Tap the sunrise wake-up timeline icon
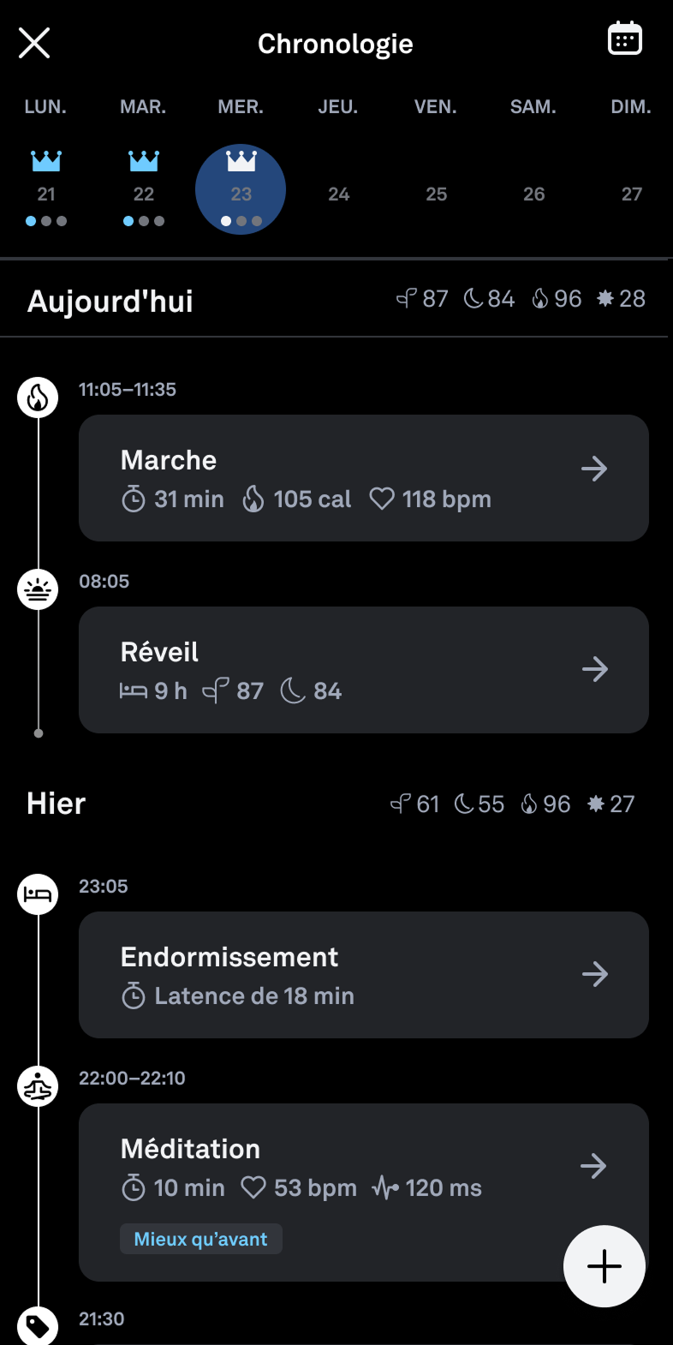This screenshot has width=673, height=1345. pyautogui.click(x=39, y=589)
